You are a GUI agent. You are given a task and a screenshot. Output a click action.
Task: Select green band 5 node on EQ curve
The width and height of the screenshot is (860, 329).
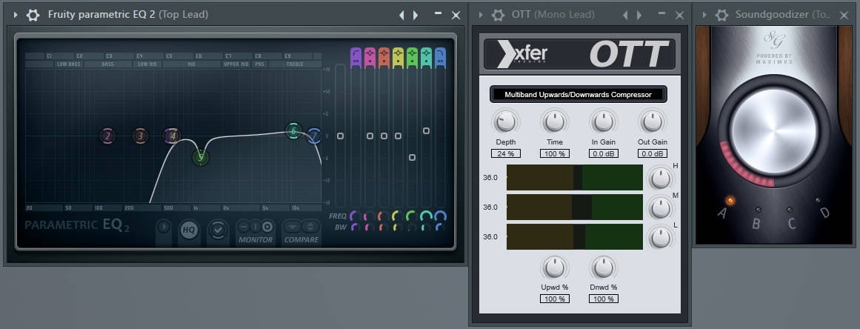coord(201,157)
